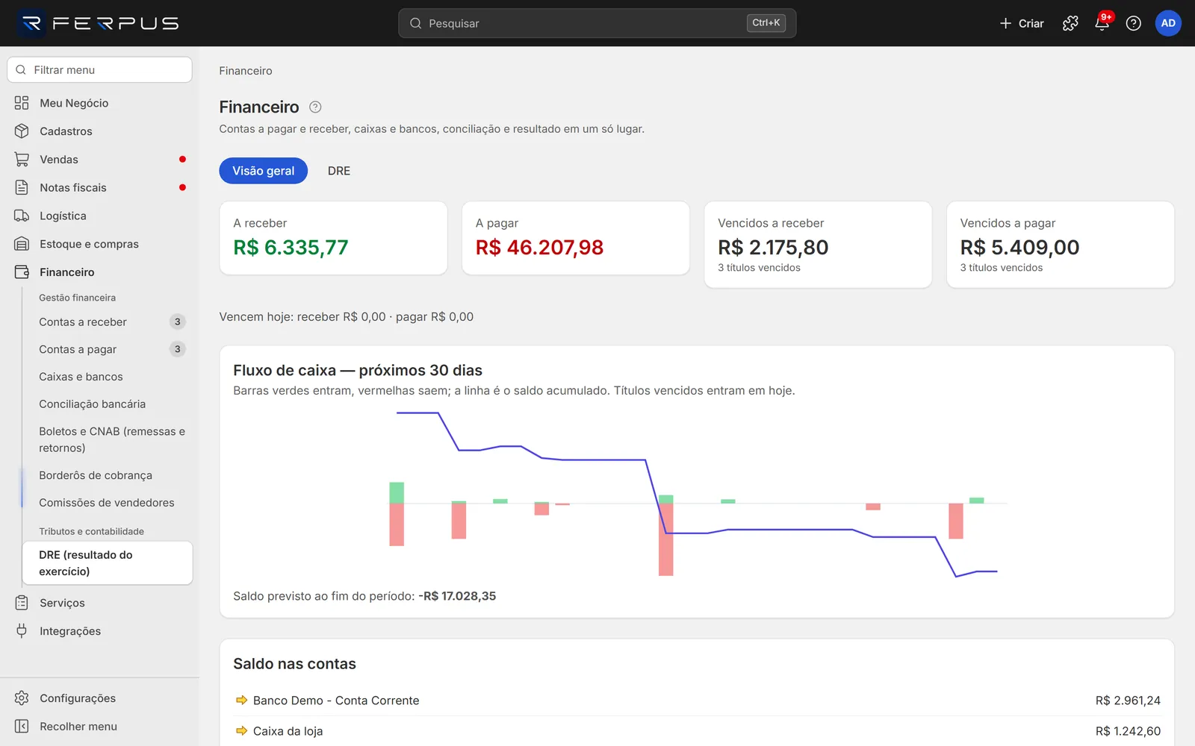Select the Visão geral tab

tap(264, 171)
